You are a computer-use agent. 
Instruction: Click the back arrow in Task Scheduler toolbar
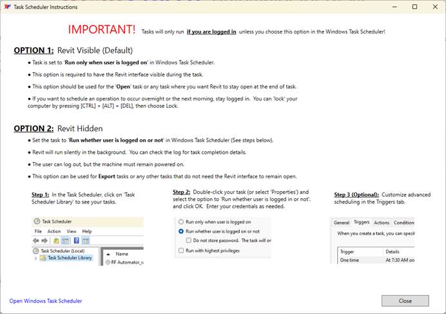[x=37, y=241]
